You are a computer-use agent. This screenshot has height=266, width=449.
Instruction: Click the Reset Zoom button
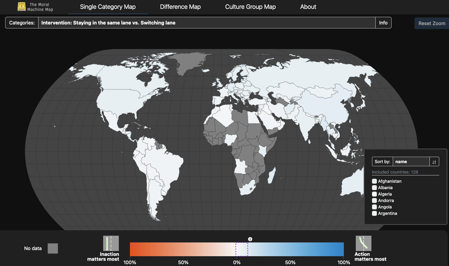click(x=431, y=23)
